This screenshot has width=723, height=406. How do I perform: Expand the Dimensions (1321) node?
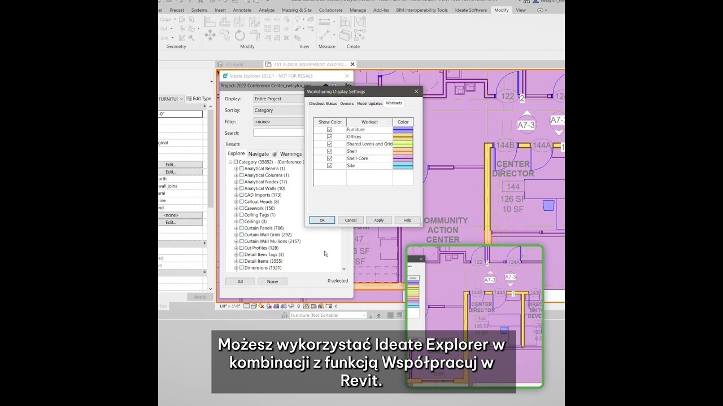coord(236,268)
